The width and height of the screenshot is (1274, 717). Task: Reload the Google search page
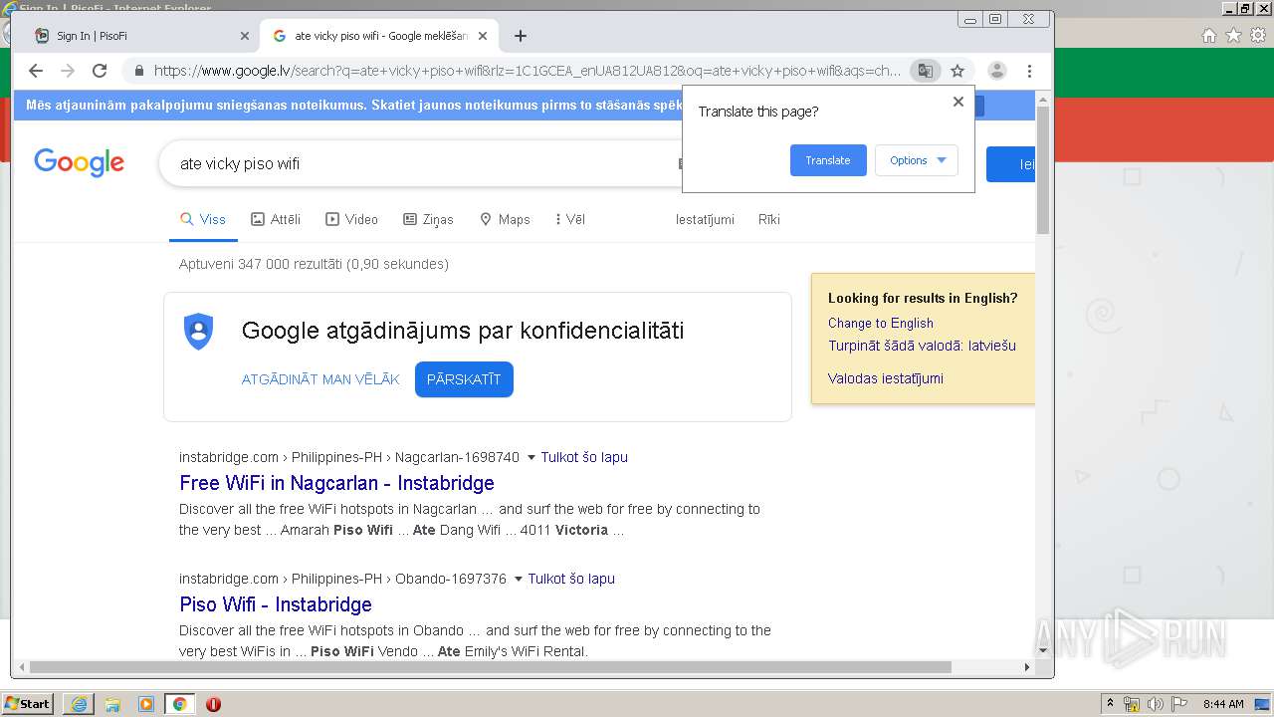coord(100,71)
